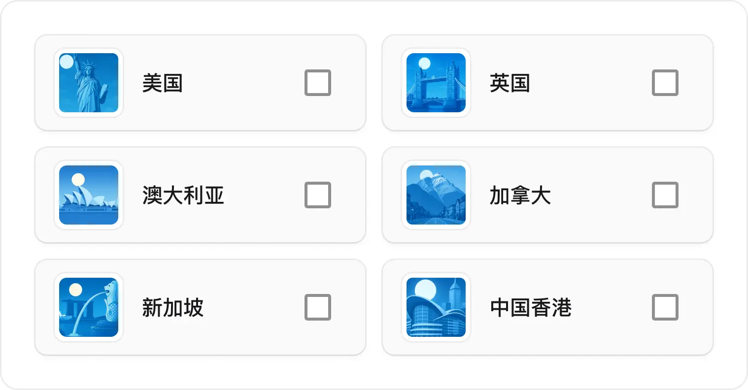Click the Hong Kong skyline icon
The height and width of the screenshot is (390, 748).
(x=436, y=307)
